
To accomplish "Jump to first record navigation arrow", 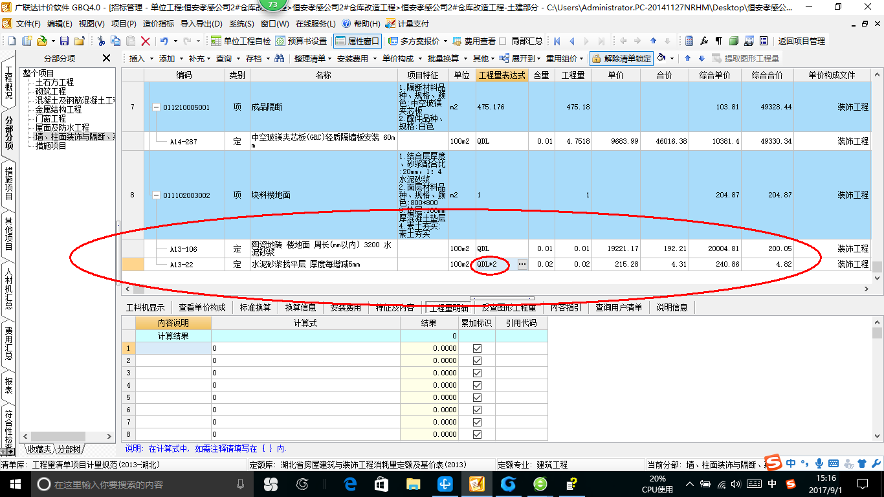I will 557,41.
